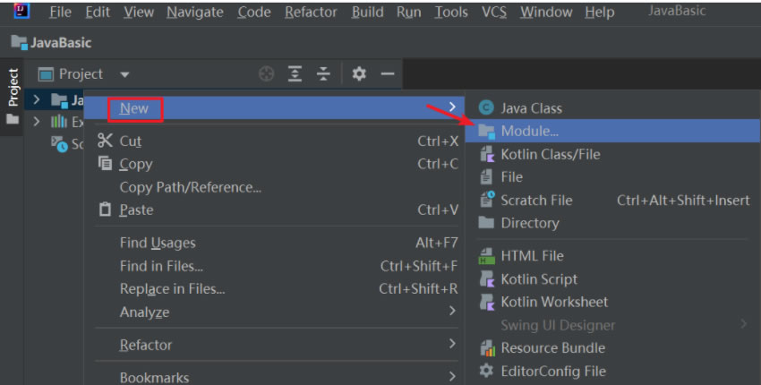Click the locate/select opened file target icon

click(266, 74)
